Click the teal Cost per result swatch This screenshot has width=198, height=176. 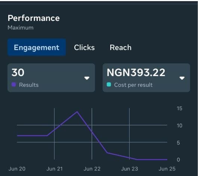(x=109, y=85)
